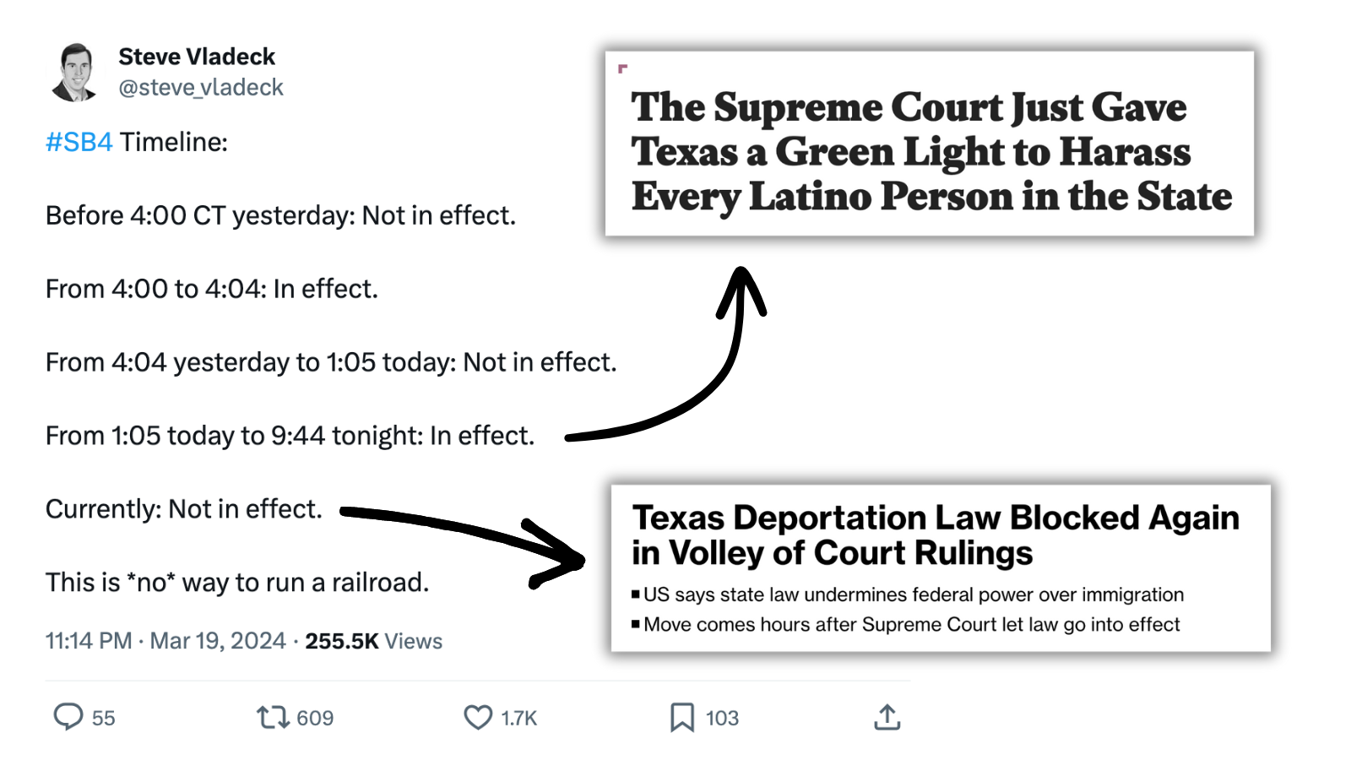The image size is (1351, 760).
Task: Click the reply speech bubble icon
Action: 68,717
